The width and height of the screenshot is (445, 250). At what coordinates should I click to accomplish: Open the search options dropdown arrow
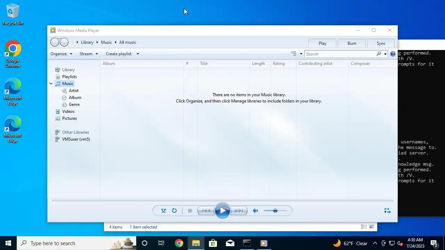[385, 54]
